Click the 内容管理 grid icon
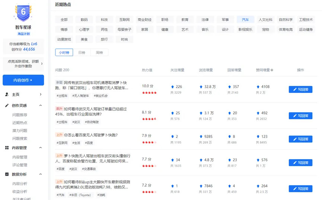 (7, 148)
